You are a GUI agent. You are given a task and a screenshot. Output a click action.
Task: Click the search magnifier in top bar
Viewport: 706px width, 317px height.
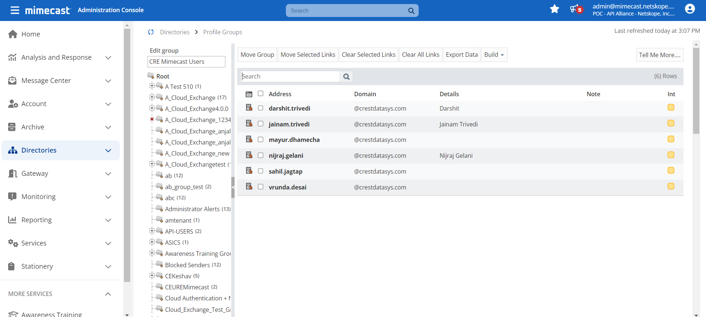coord(411,11)
